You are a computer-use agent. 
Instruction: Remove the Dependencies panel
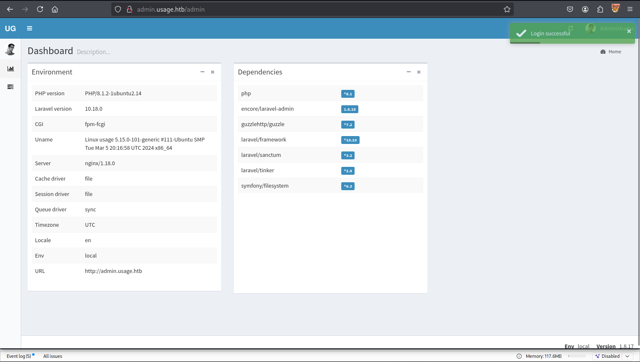419,72
